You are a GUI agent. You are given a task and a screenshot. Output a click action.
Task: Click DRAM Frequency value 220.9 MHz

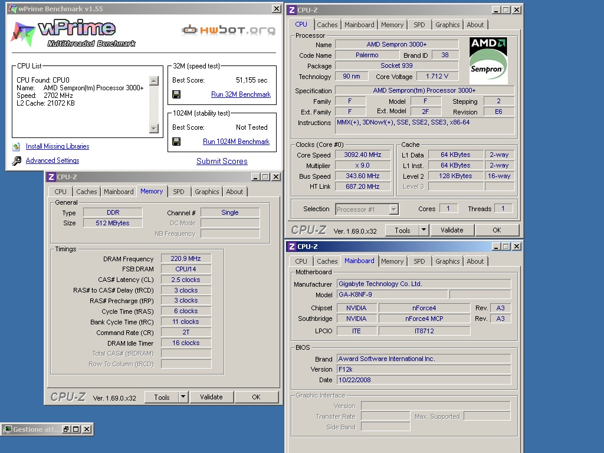186,258
